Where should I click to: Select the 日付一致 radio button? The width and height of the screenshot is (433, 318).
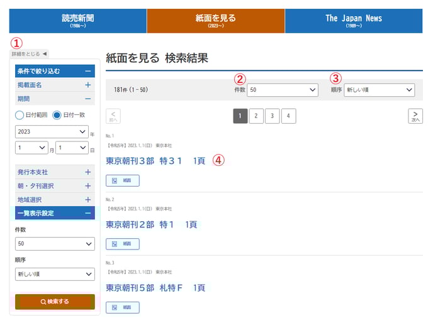click(57, 115)
